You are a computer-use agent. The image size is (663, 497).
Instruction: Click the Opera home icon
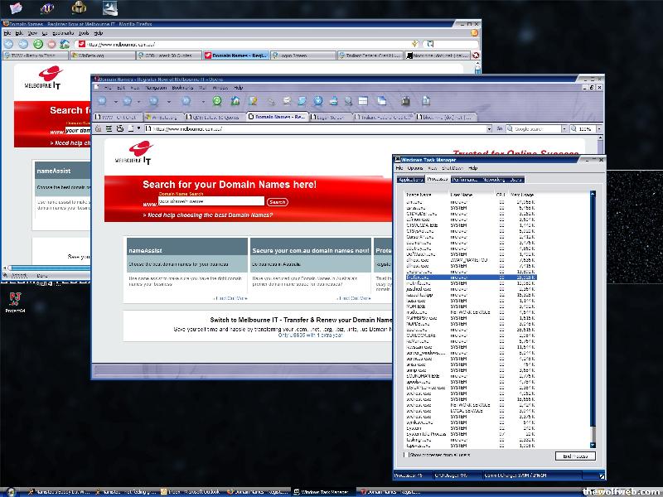click(235, 101)
